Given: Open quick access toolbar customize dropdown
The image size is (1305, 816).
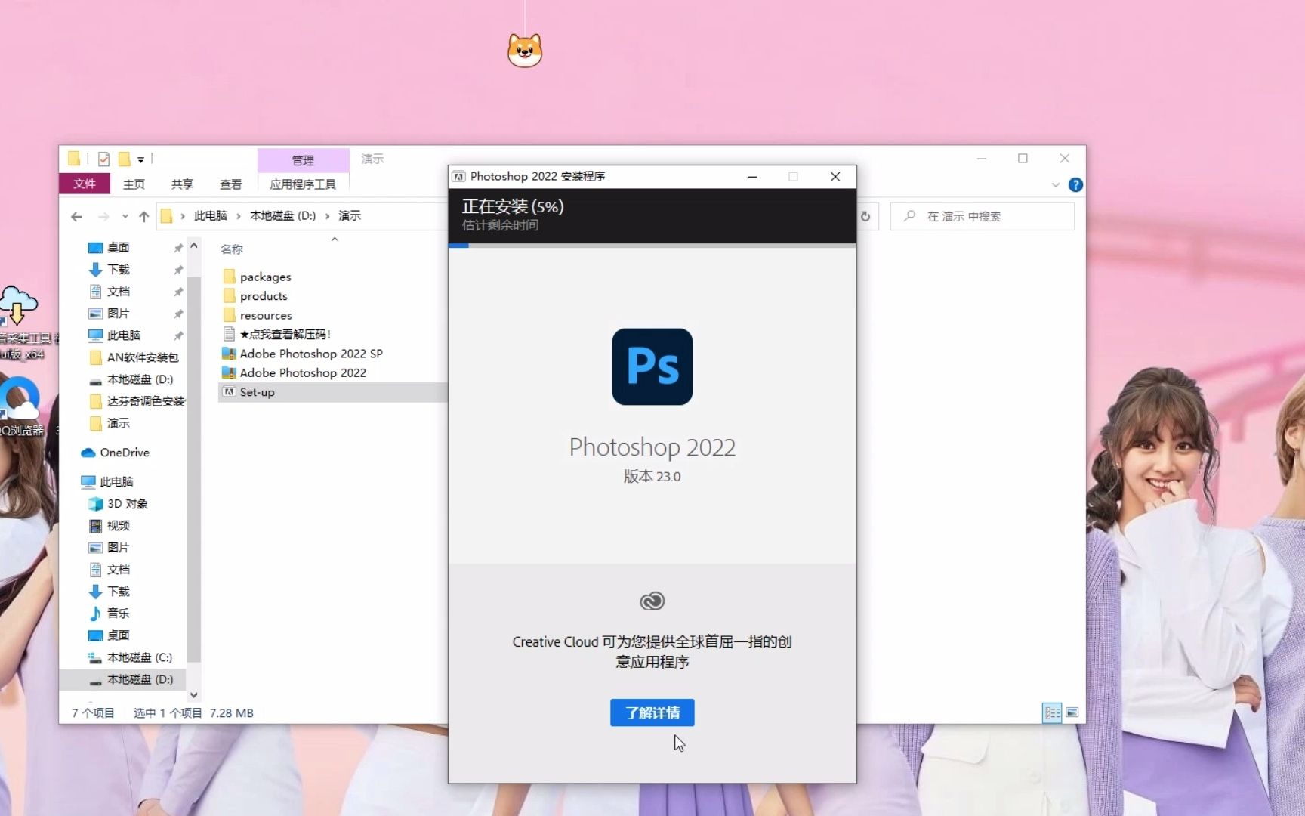Looking at the screenshot, I should click(140, 159).
